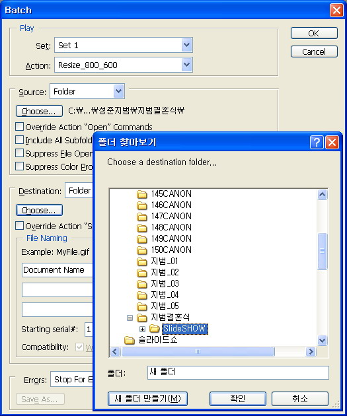The width and height of the screenshot is (347, 416).
Task: Click the 지범_04 folder icon
Action: click(x=141, y=295)
